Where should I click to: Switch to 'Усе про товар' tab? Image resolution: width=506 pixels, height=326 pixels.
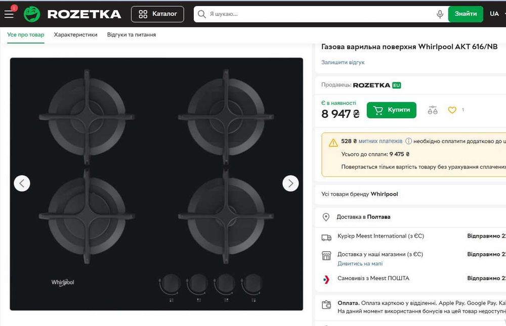pyautogui.click(x=26, y=35)
